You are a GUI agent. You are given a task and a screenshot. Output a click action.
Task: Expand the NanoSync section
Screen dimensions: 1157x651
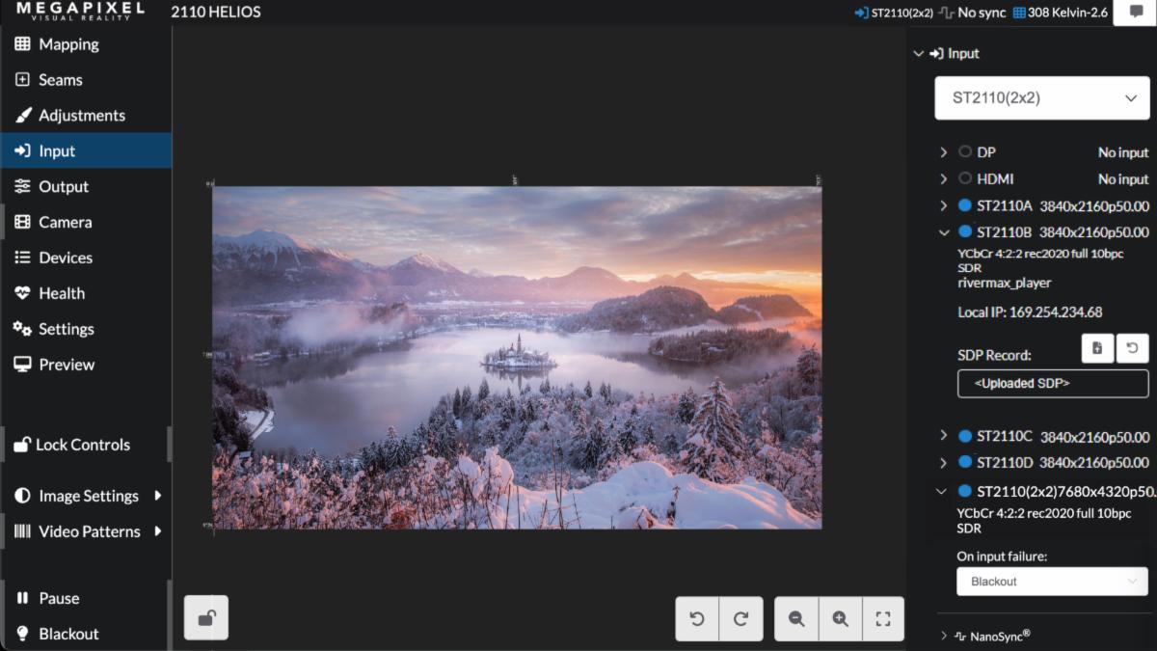[x=944, y=636]
